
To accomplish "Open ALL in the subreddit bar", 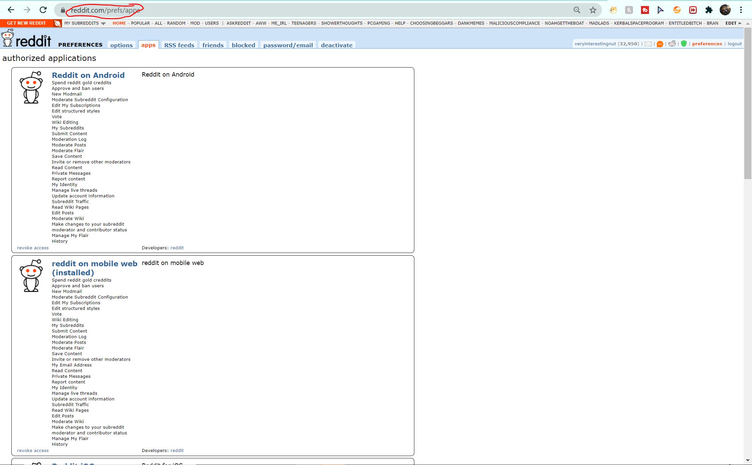I will click(x=158, y=23).
